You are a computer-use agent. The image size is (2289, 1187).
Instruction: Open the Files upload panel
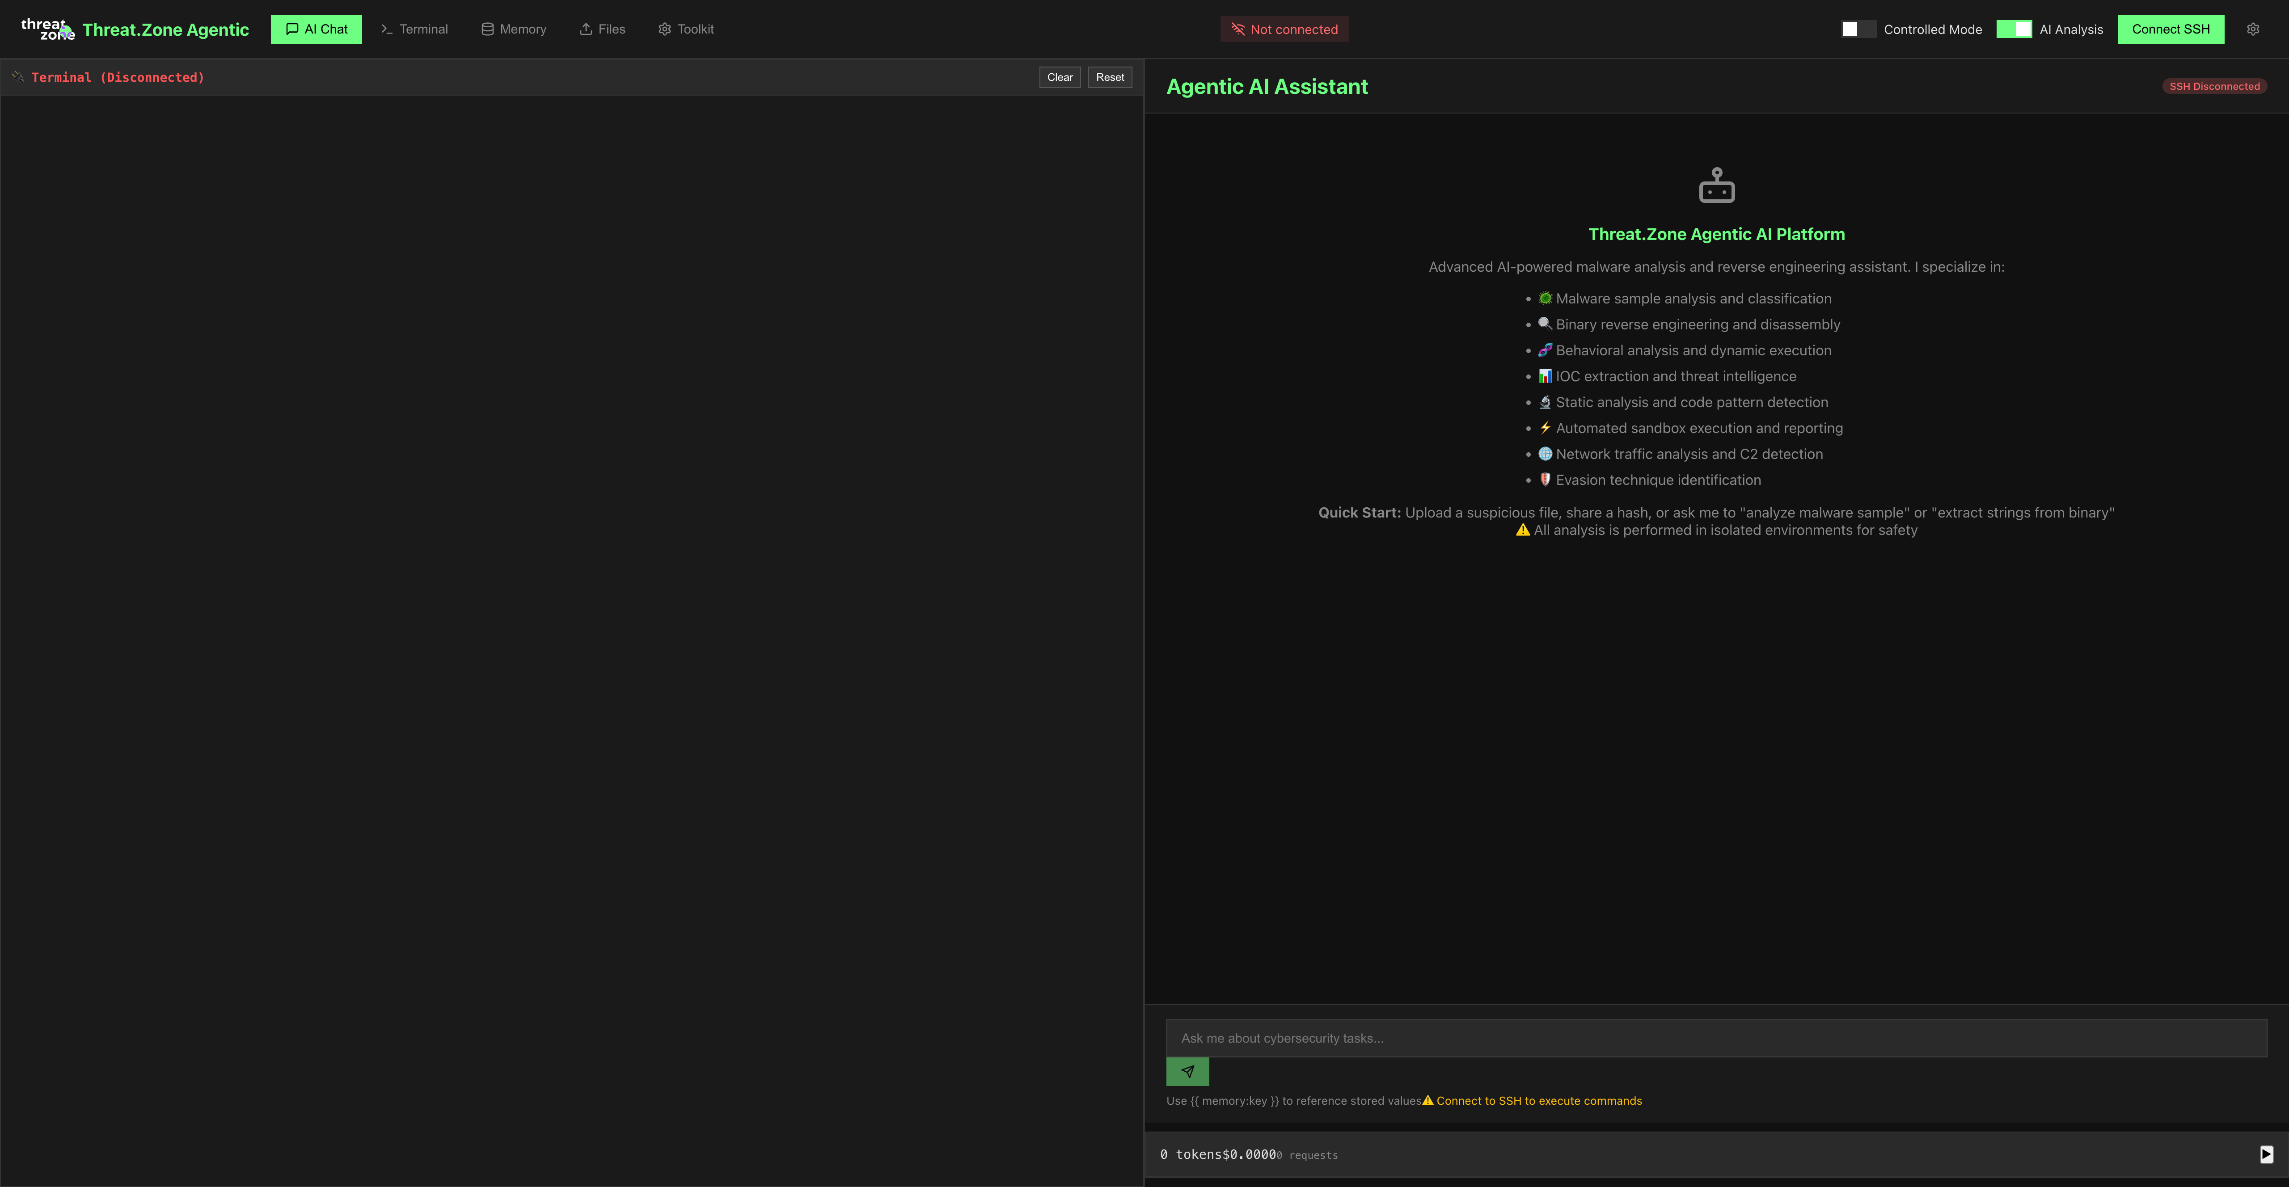(602, 29)
